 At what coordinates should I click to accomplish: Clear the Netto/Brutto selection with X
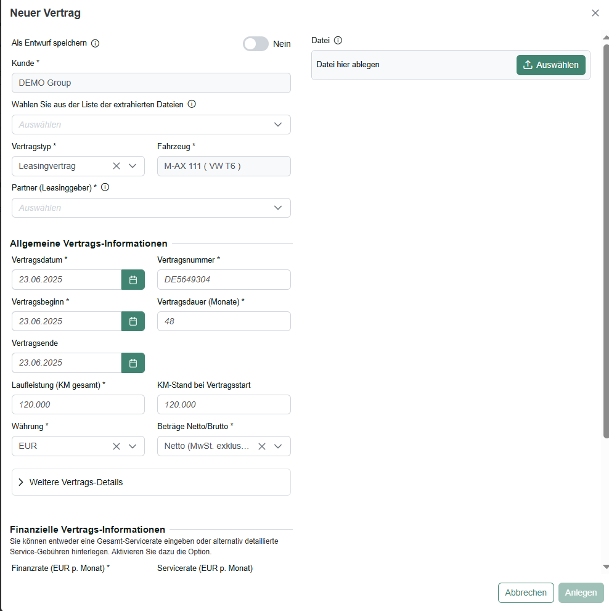(262, 446)
